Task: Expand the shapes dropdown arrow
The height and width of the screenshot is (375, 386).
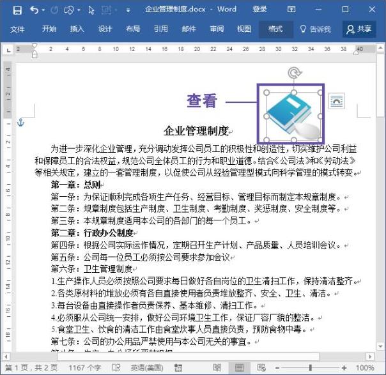Action: pyautogui.click(x=79, y=10)
